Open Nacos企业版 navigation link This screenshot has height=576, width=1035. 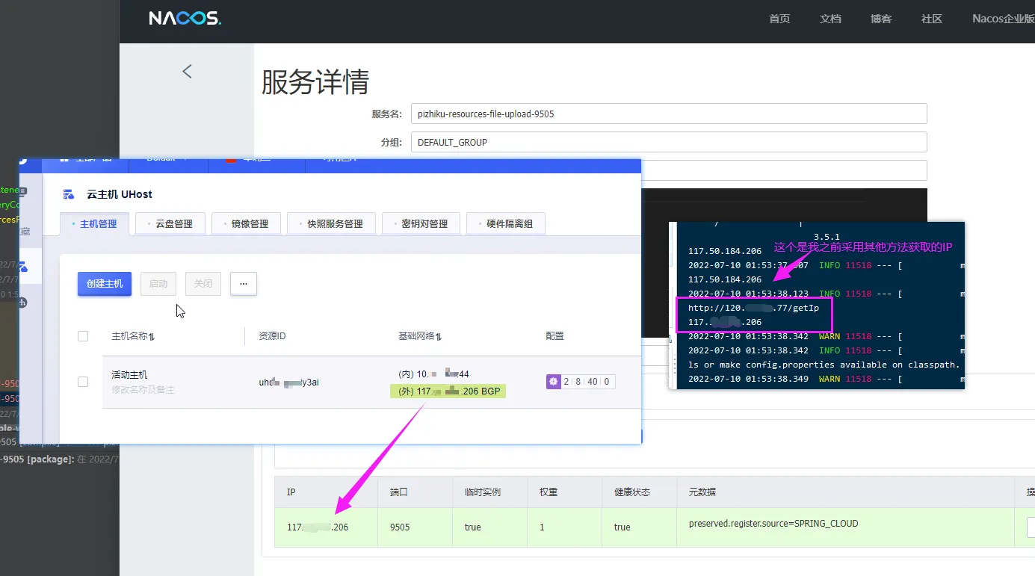click(x=1003, y=19)
